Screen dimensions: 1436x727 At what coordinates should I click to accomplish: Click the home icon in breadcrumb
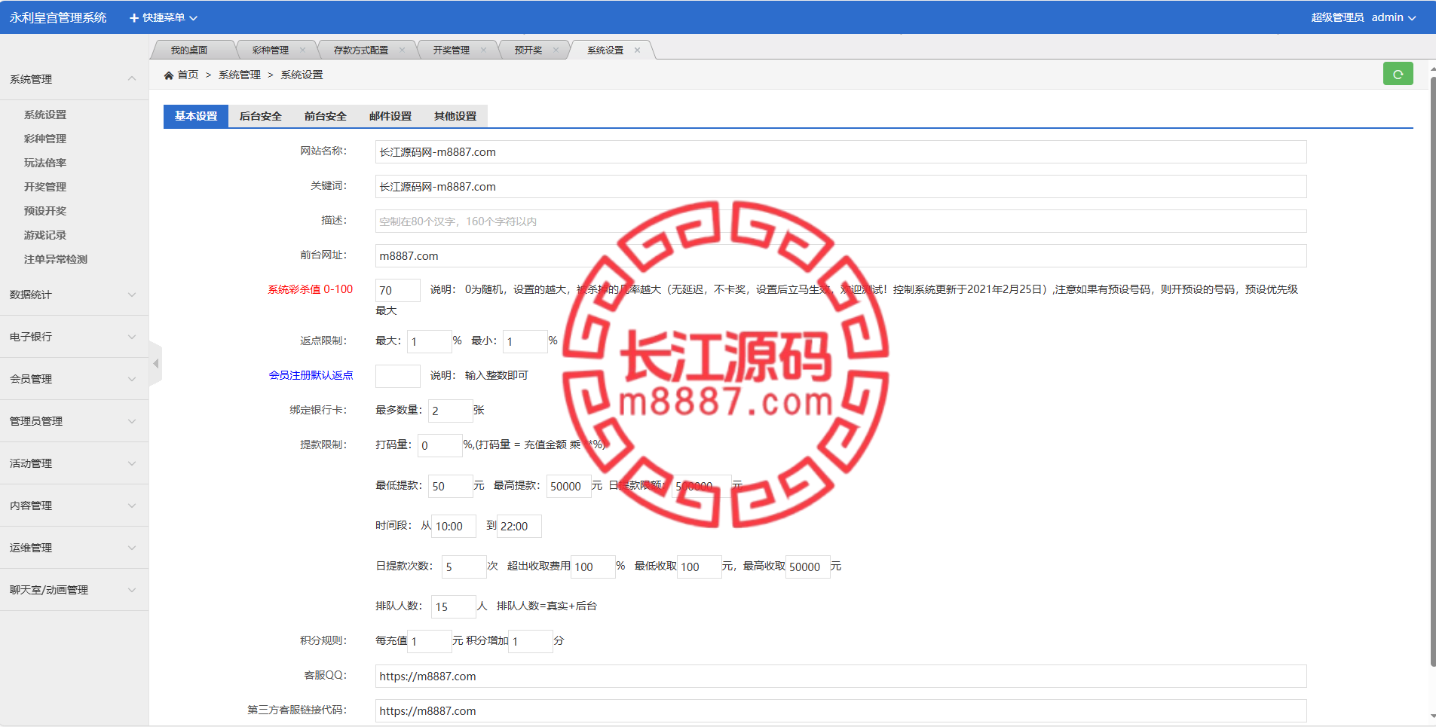pos(169,75)
